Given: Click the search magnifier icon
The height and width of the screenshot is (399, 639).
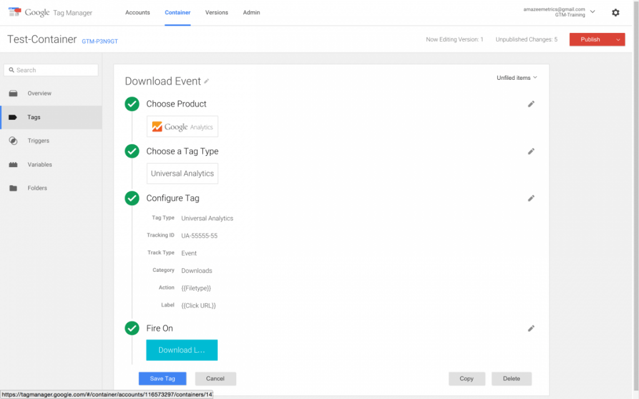Looking at the screenshot, I should (11, 70).
